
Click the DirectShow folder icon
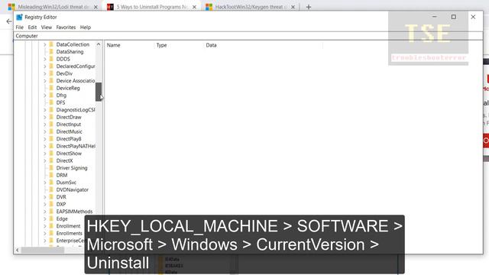[51, 154]
